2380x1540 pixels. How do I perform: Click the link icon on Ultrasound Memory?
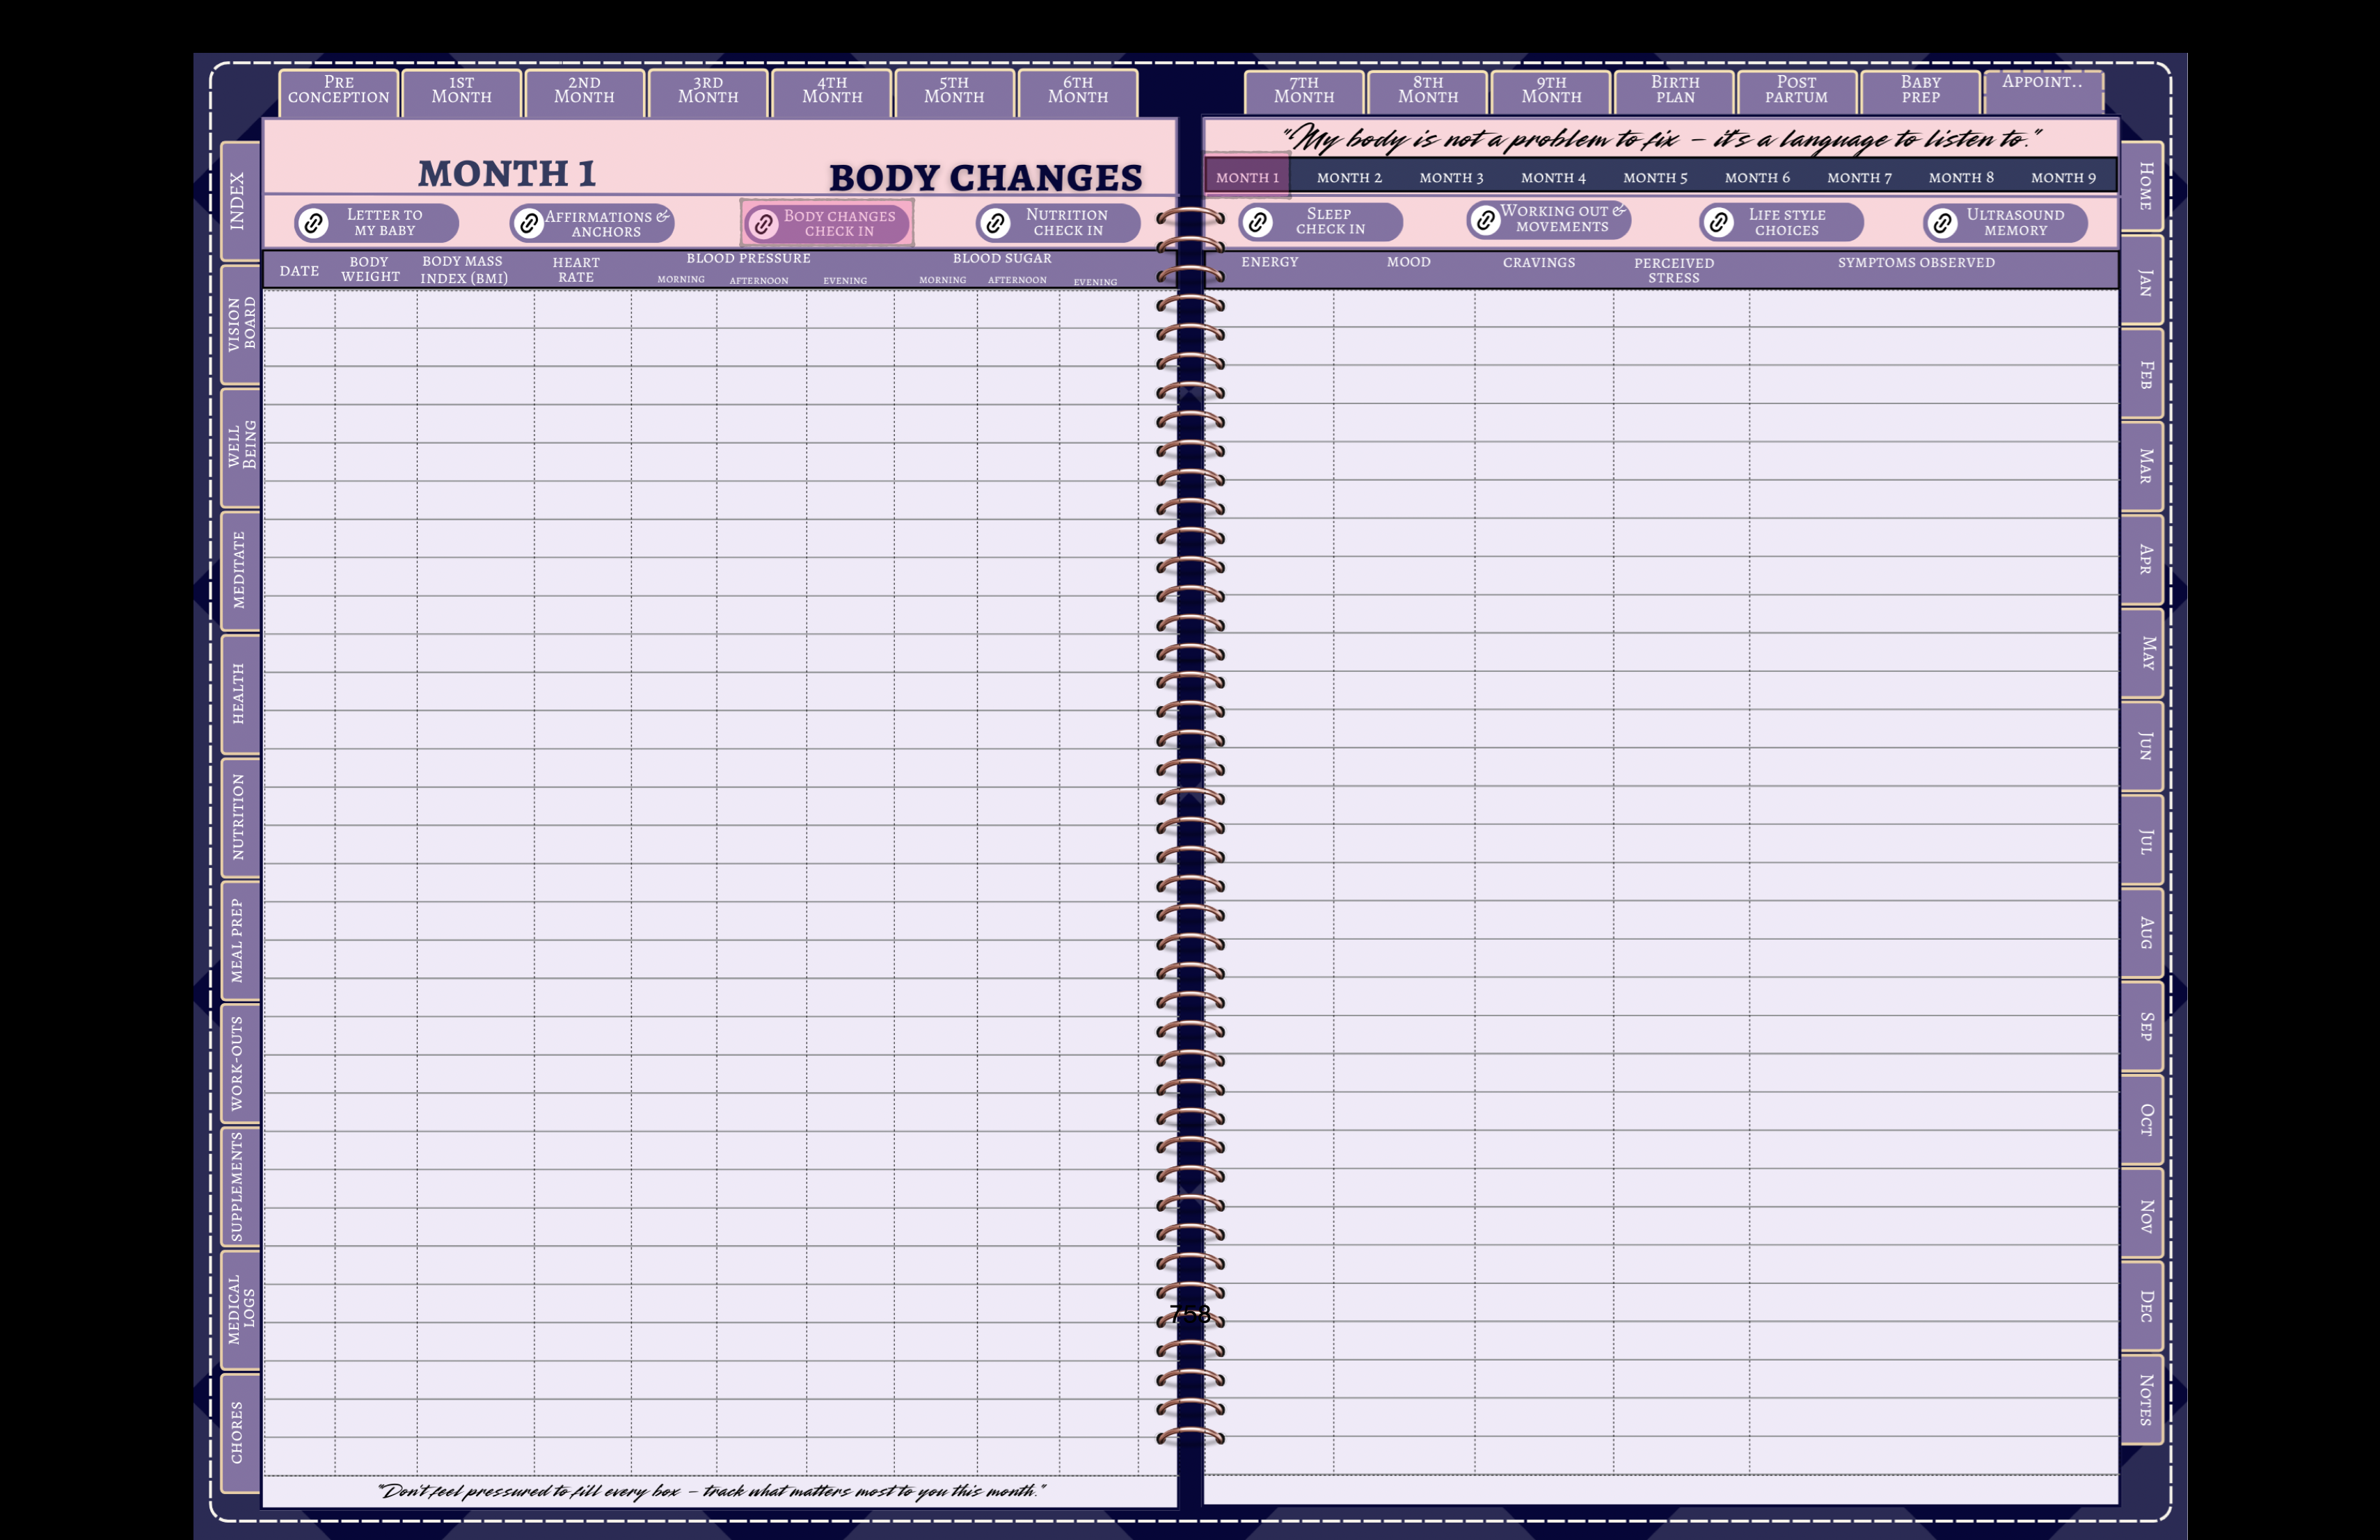pos(1943,223)
